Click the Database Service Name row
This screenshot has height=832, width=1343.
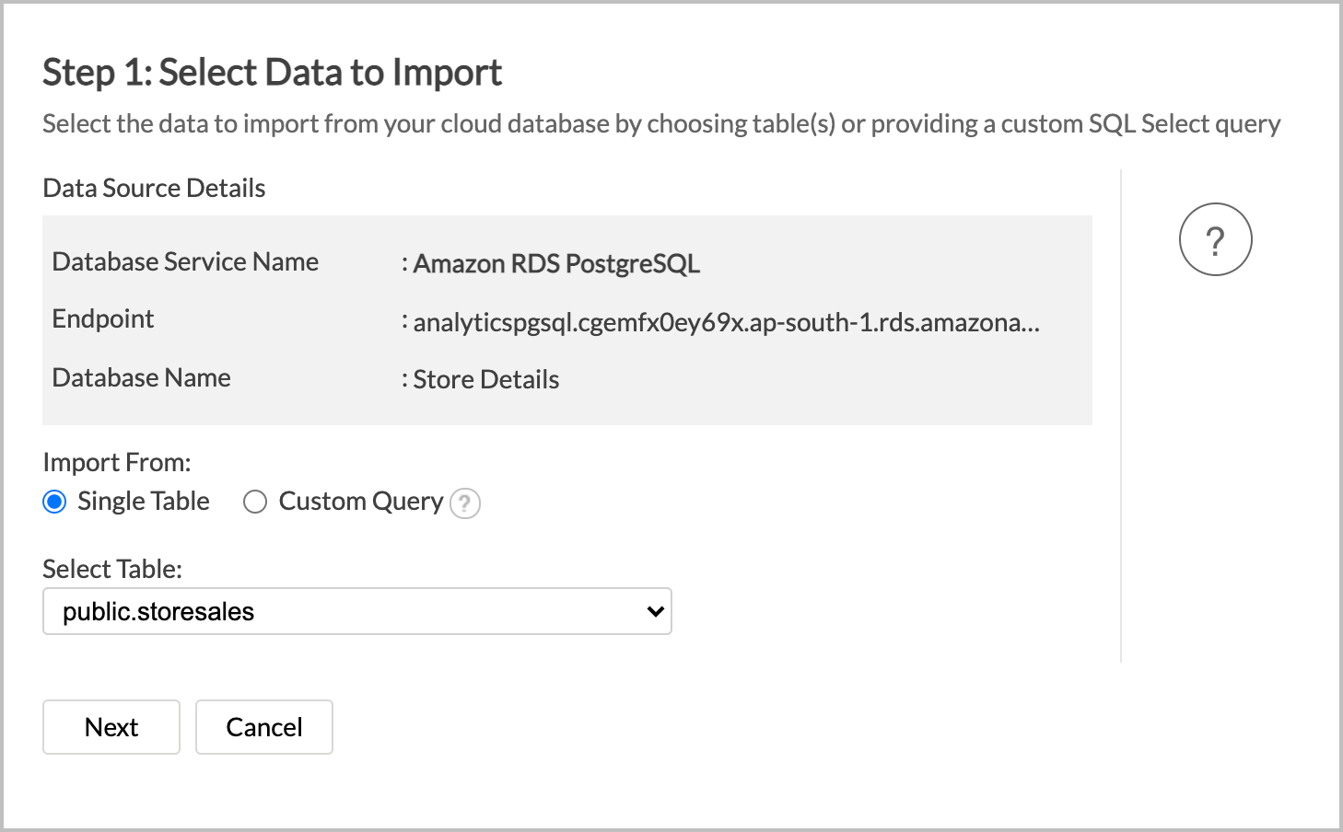(184, 261)
